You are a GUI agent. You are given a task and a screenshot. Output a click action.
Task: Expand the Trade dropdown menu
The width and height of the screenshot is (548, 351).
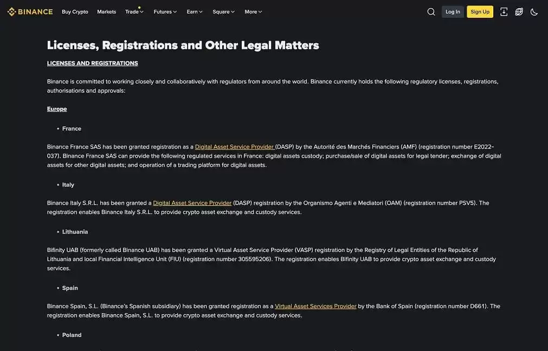click(134, 12)
